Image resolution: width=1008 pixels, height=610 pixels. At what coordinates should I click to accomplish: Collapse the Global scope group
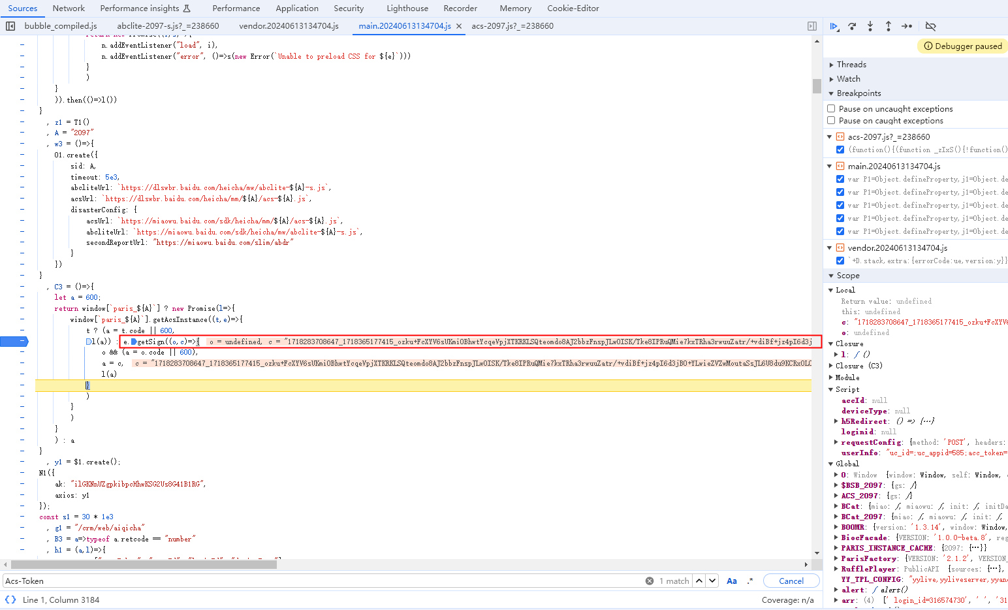pos(831,464)
